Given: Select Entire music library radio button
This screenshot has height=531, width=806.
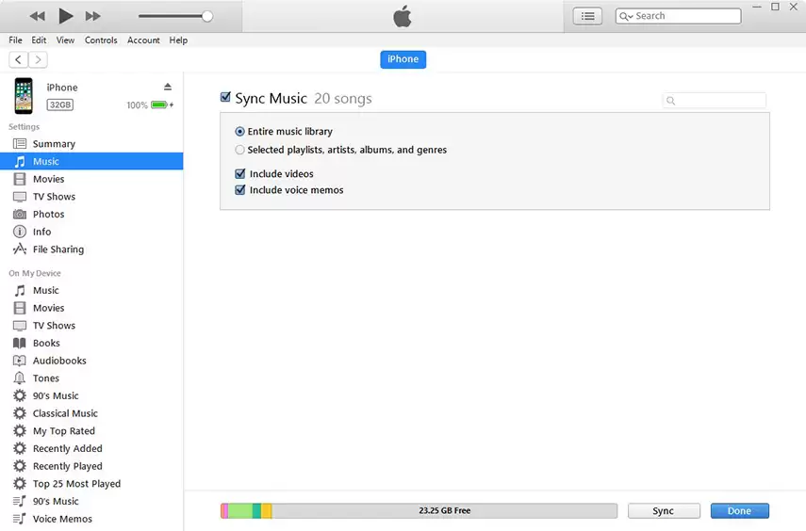Looking at the screenshot, I should (x=239, y=132).
